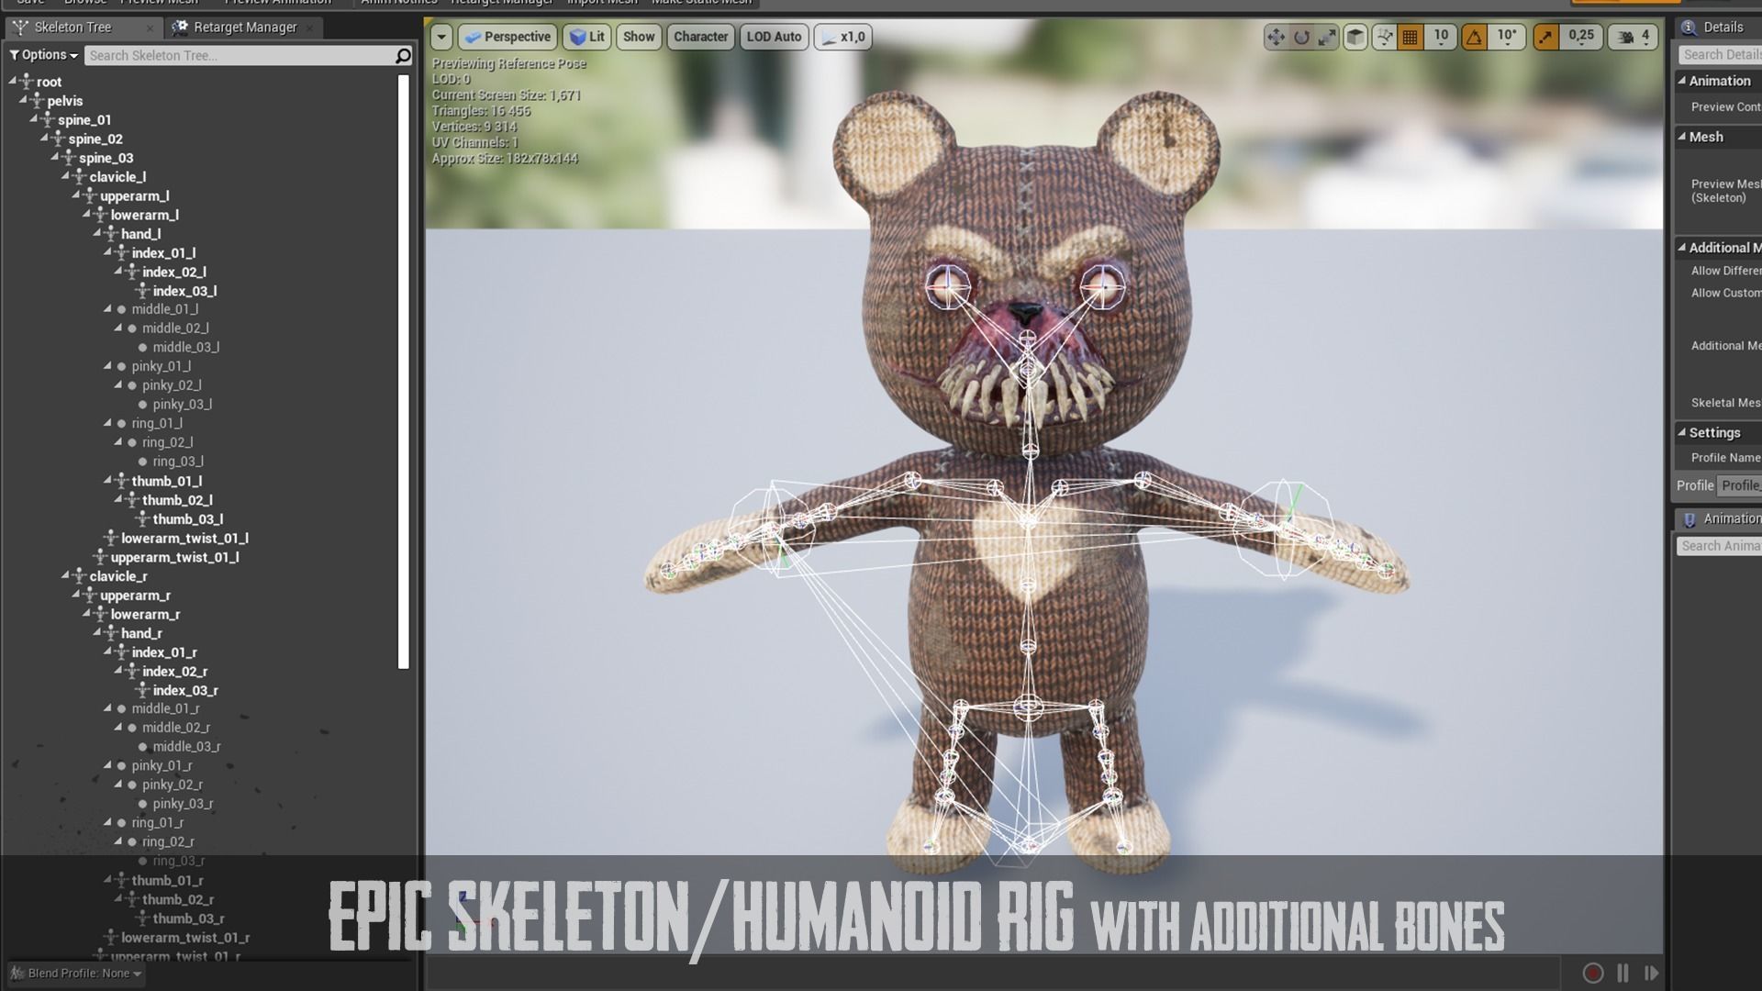Open the rotation snap 10° dropdown
This screenshot has height=991, width=1762.
(x=1507, y=37)
